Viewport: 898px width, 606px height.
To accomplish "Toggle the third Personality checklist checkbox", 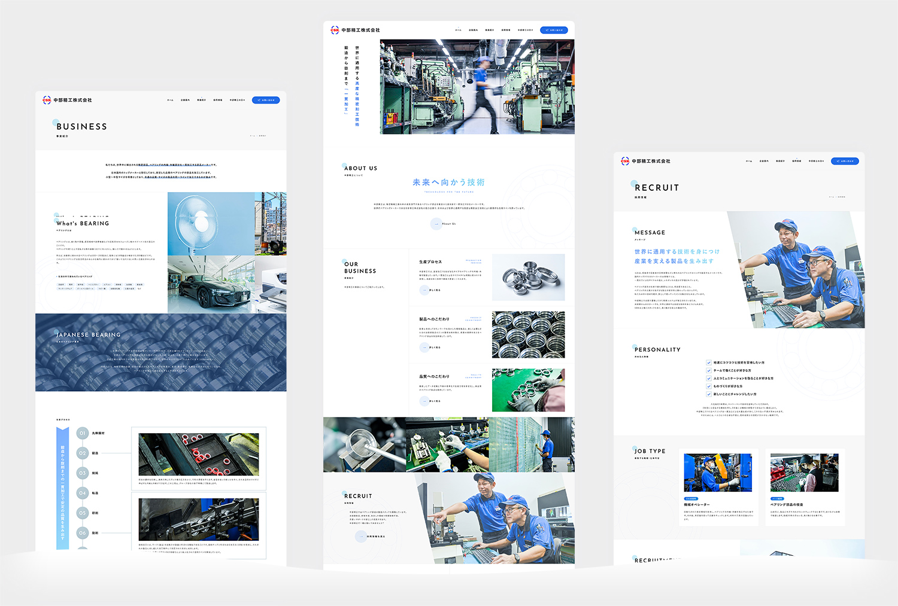I will point(709,378).
